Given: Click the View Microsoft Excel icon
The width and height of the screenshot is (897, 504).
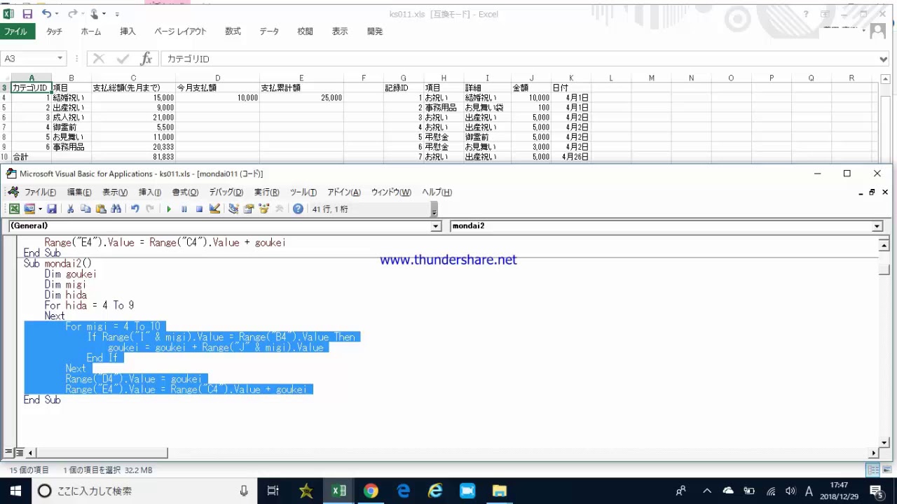Looking at the screenshot, I should pyautogui.click(x=14, y=209).
